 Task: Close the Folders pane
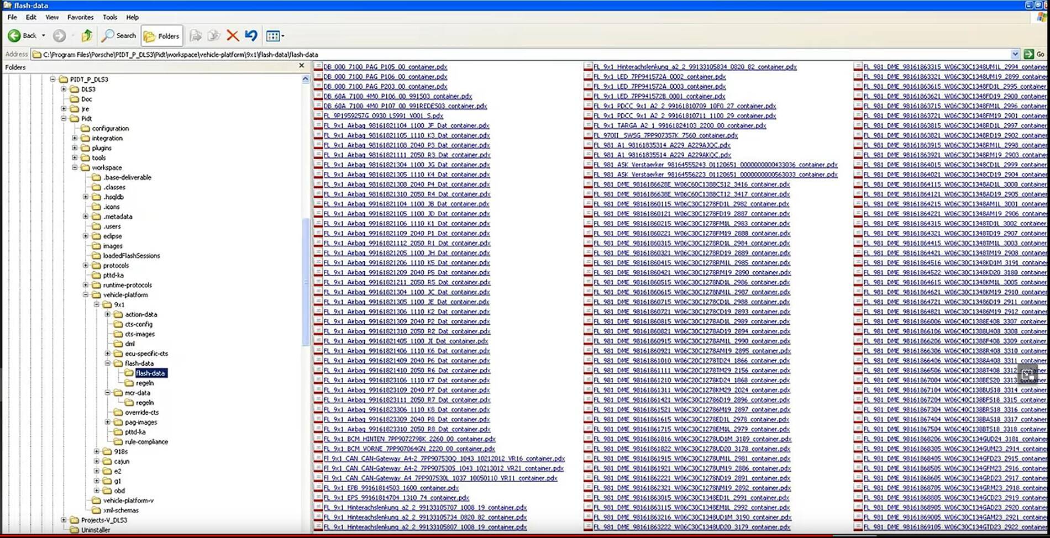(301, 66)
